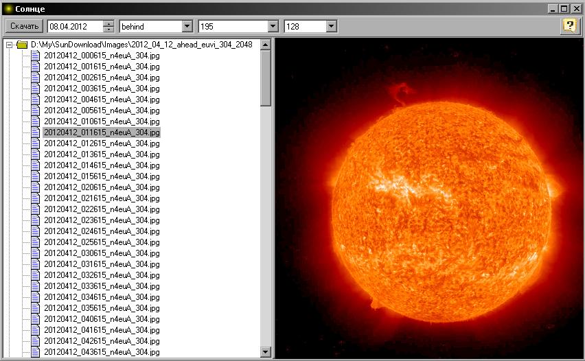The width and height of the screenshot is (585, 361).
Task: Click file icon beside 20120412_030615_n4euA_304.jpg
Action: (x=36, y=253)
